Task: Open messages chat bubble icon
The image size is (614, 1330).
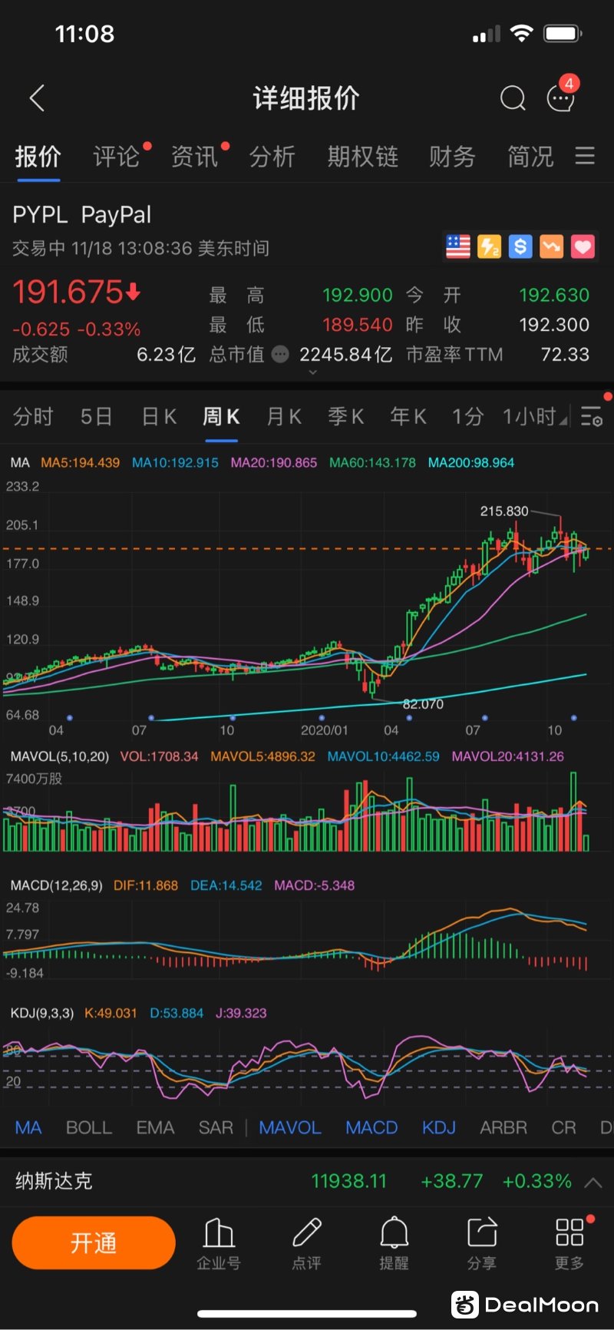Action: pos(560,98)
